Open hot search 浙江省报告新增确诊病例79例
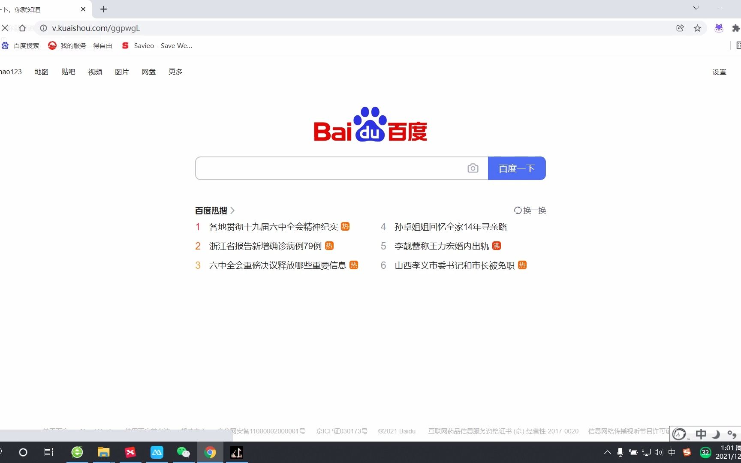This screenshot has height=463, width=741. click(265, 246)
